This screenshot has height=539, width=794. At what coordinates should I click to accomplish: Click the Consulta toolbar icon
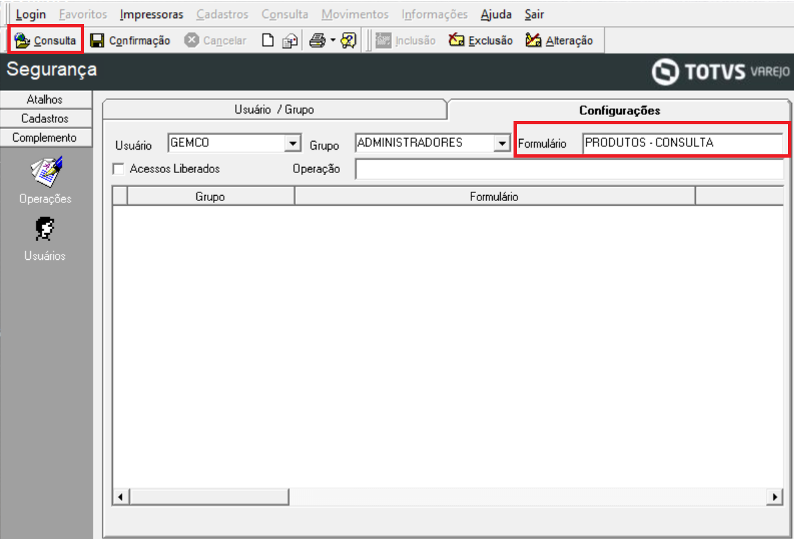22,40
